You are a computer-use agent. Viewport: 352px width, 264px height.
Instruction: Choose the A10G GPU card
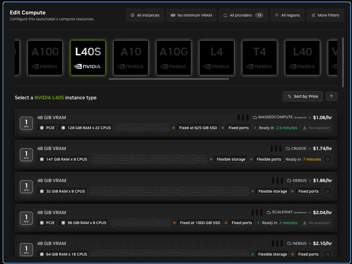[174, 58]
